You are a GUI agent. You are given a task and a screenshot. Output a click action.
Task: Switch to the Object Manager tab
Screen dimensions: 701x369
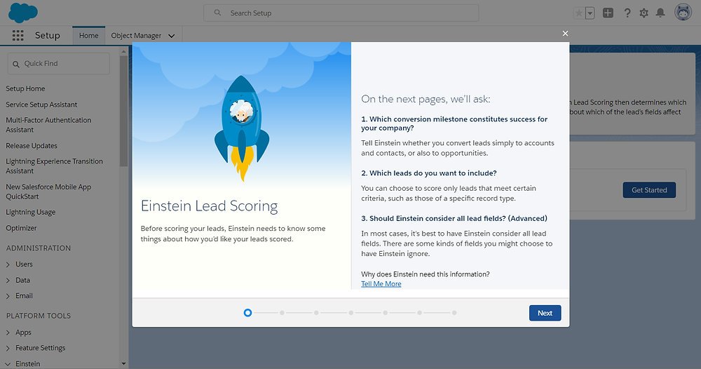136,35
